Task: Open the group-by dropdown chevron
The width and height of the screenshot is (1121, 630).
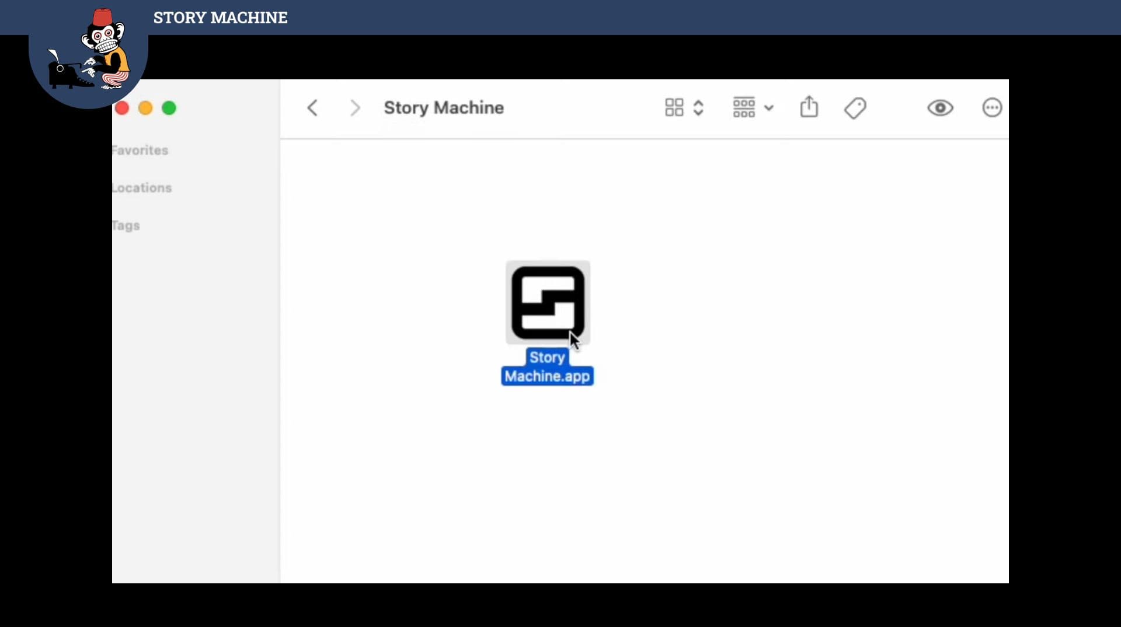Action: tap(770, 107)
